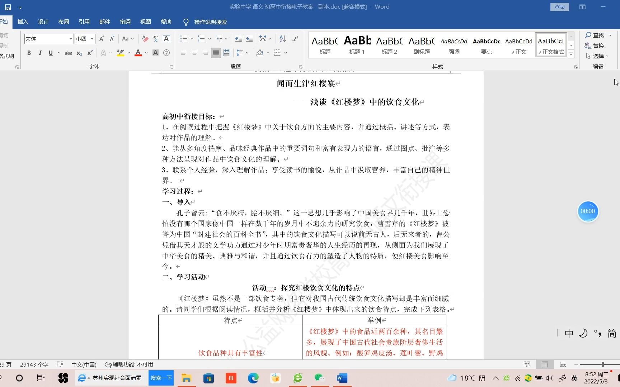Open underline style dropdown arrow
Viewport: 620px width, 387px height.
(59, 53)
